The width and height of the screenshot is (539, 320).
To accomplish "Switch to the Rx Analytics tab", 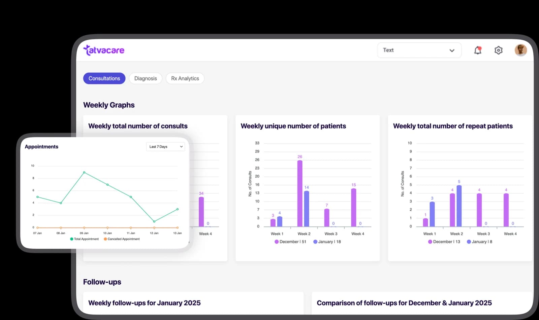I will coord(185,78).
